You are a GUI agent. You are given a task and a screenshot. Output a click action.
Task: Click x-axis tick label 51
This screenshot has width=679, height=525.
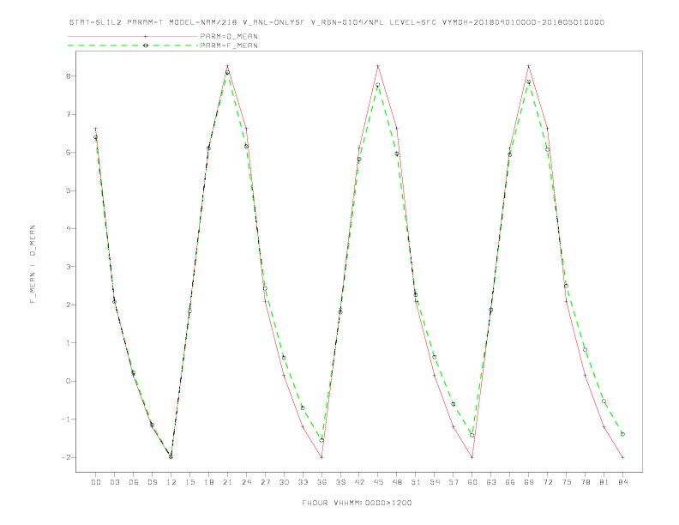click(416, 482)
